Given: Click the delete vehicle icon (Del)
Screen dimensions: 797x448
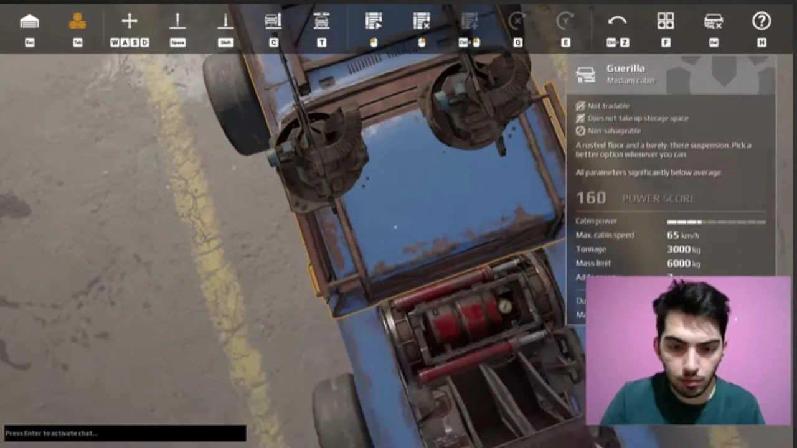Looking at the screenshot, I should 714,22.
